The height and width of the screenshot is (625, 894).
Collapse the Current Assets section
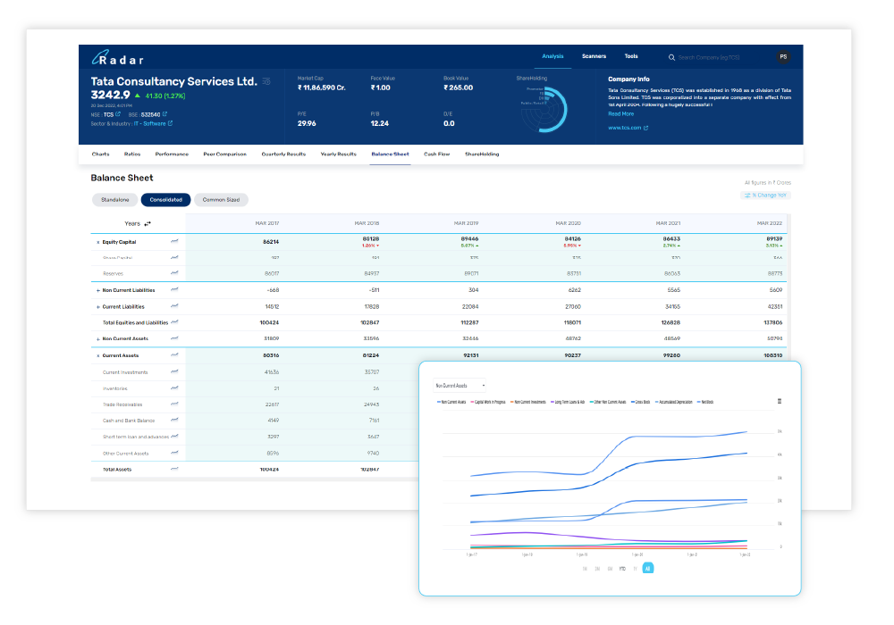click(97, 355)
